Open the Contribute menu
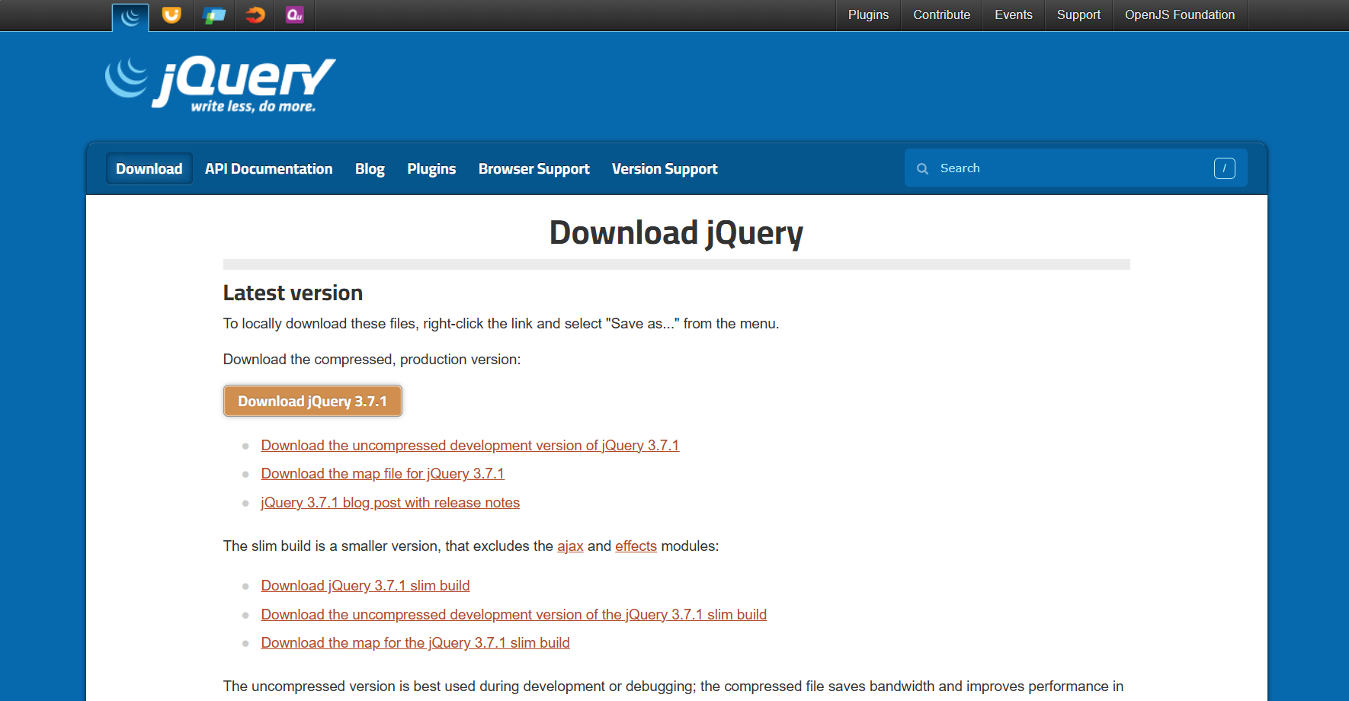Screen dimensions: 1349x701 (941, 14)
